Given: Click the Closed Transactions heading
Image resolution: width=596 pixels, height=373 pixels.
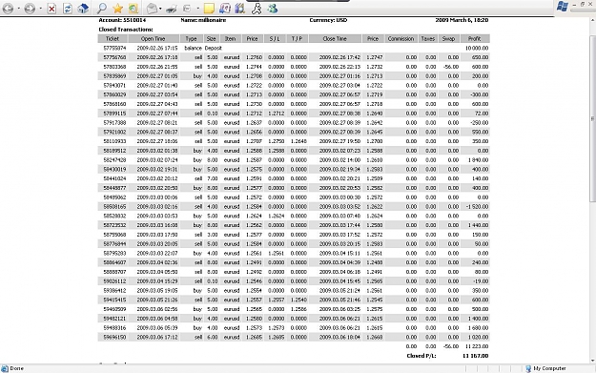Looking at the screenshot, I should (x=126, y=30).
